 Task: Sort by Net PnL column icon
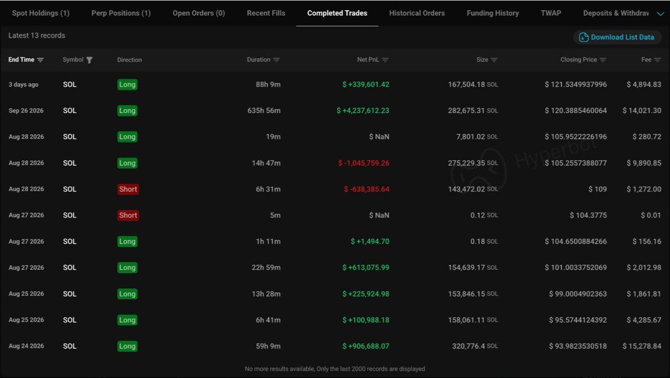(x=385, y=60)
